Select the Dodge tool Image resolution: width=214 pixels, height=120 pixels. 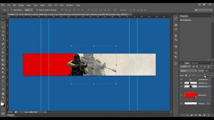3,73
